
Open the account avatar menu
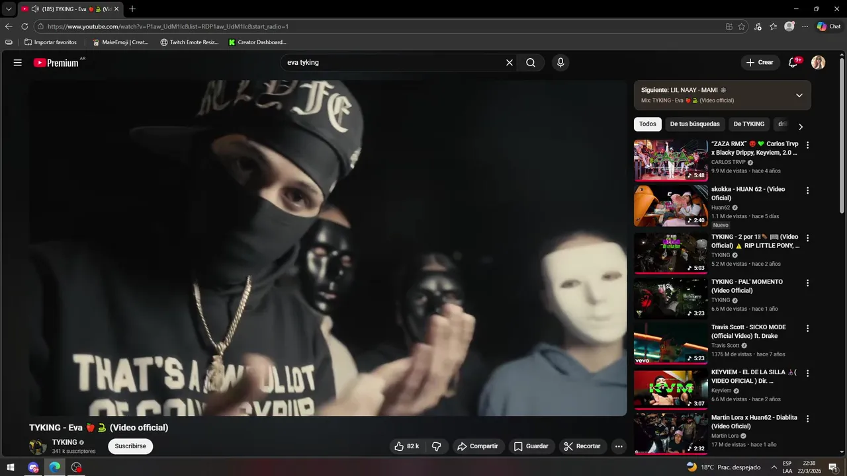pos(819,63)
